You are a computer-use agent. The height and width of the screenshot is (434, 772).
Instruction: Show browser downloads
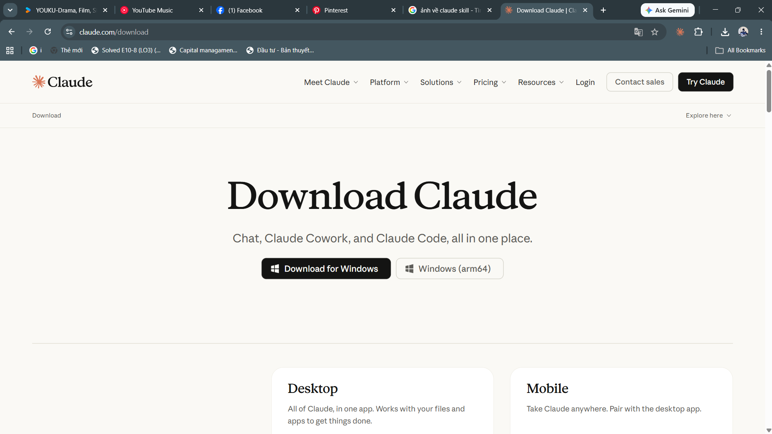(x=725, y=32)
